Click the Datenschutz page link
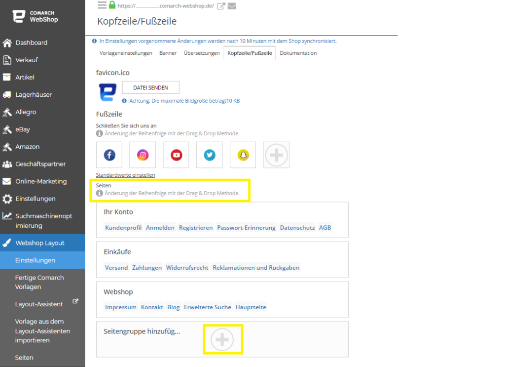505x367 pixels. [297, 228]
